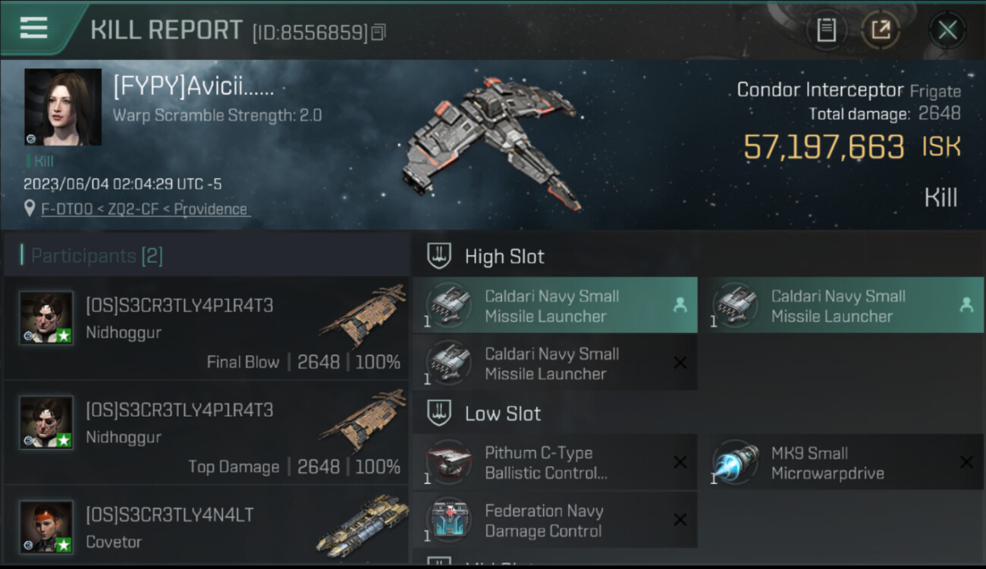This screenshot has width=986, height=569.
Task: Open the clipboard notes icon
Action: pos(826,30)
